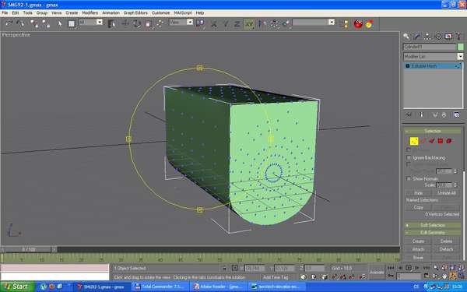467x292 pixels.
Task: Toggle the Animate mode button
Action: click(377, 273)
